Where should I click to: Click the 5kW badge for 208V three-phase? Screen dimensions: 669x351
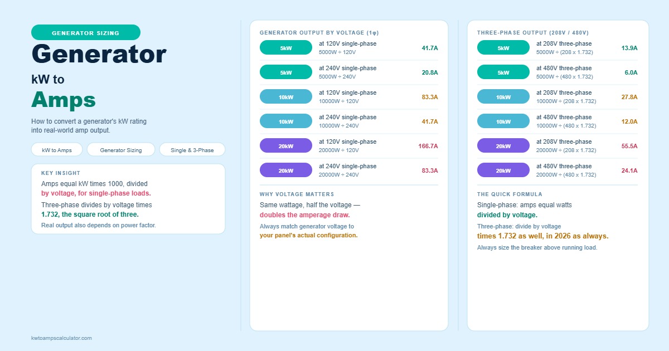click(x=503, y=48)
